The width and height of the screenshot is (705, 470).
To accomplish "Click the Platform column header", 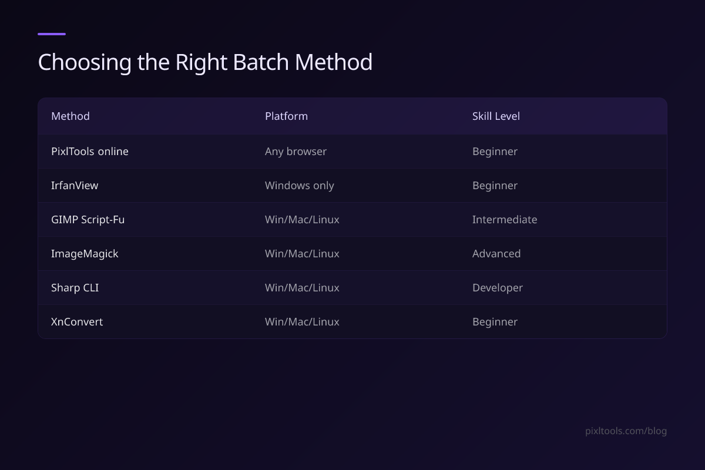I will pos(286,116).
